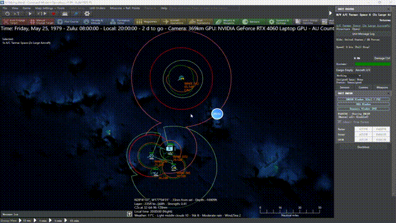Click the x1 step-forward play icon

(42, 14)
